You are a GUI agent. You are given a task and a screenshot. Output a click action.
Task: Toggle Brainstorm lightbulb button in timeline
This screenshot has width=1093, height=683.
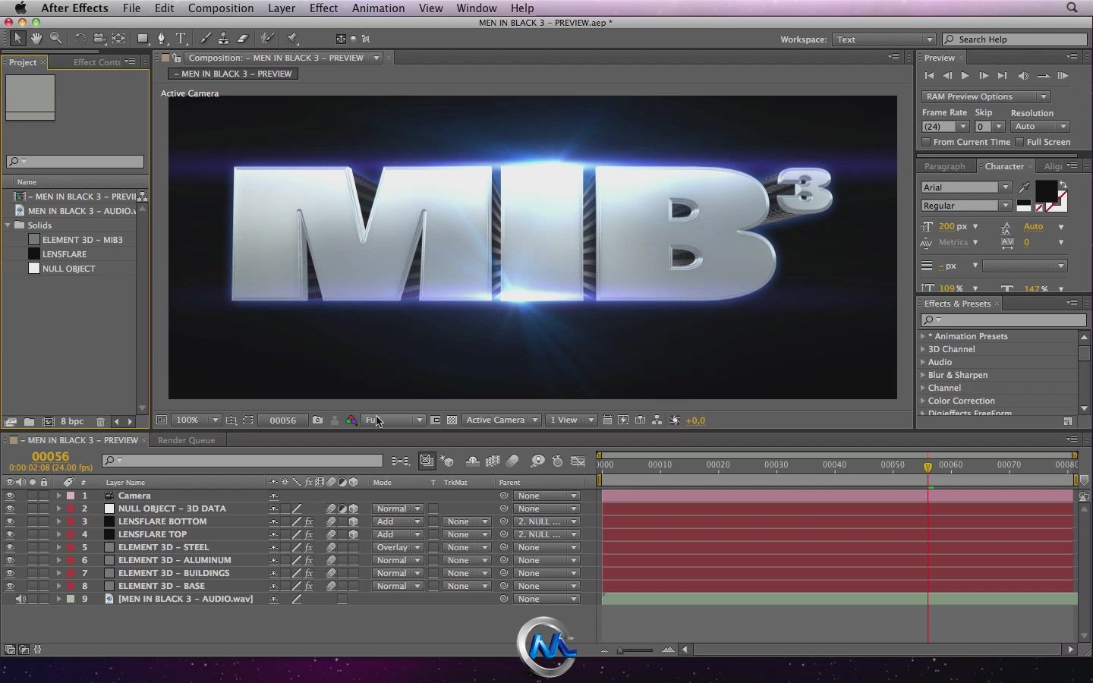point(537,461)
